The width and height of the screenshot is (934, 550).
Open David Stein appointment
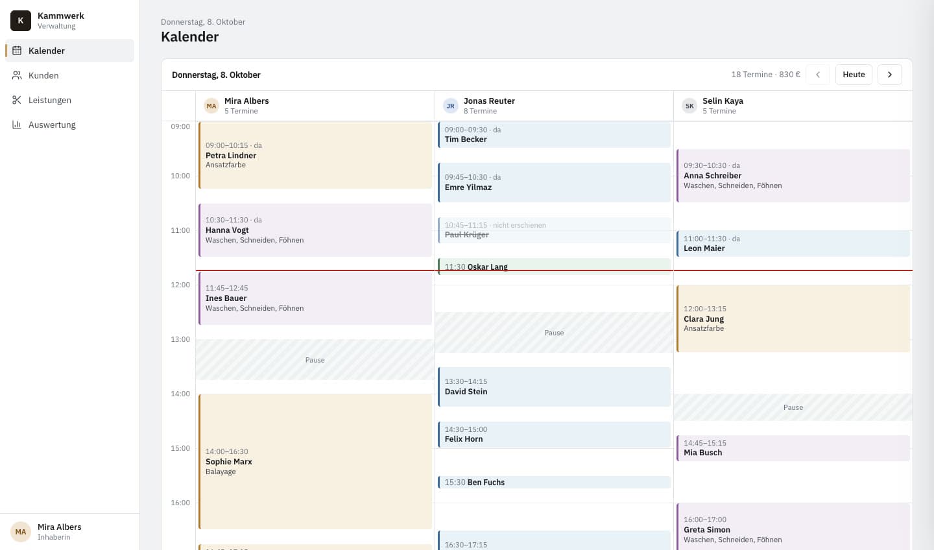[554, 387]
